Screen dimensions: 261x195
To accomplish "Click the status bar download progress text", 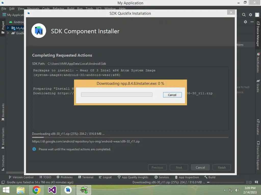I will click(x=168, y=182).
